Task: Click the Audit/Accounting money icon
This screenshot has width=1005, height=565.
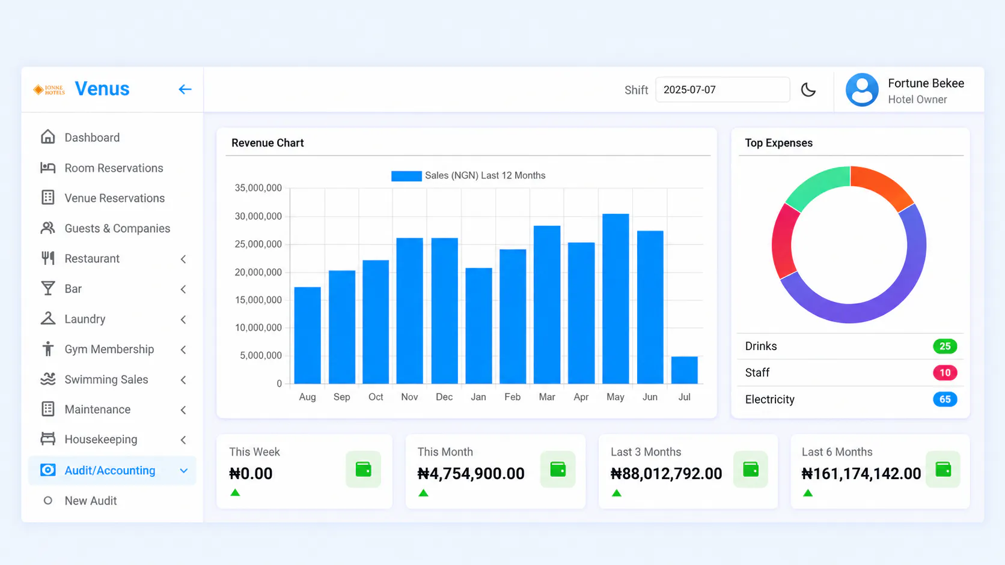Action: pos(47,470)
